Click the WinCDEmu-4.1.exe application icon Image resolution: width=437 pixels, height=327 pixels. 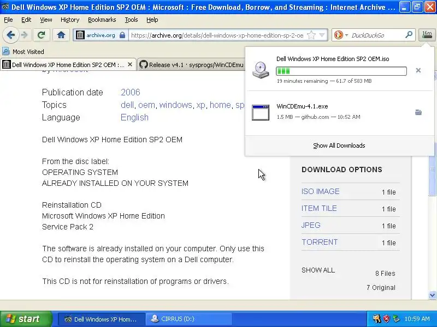(261, 112)
